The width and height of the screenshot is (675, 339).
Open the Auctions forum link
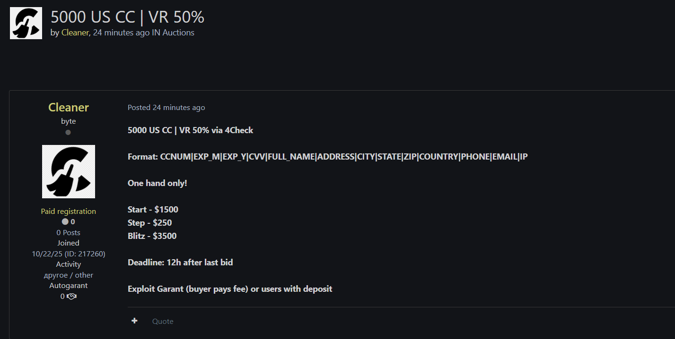coord(178,33)
